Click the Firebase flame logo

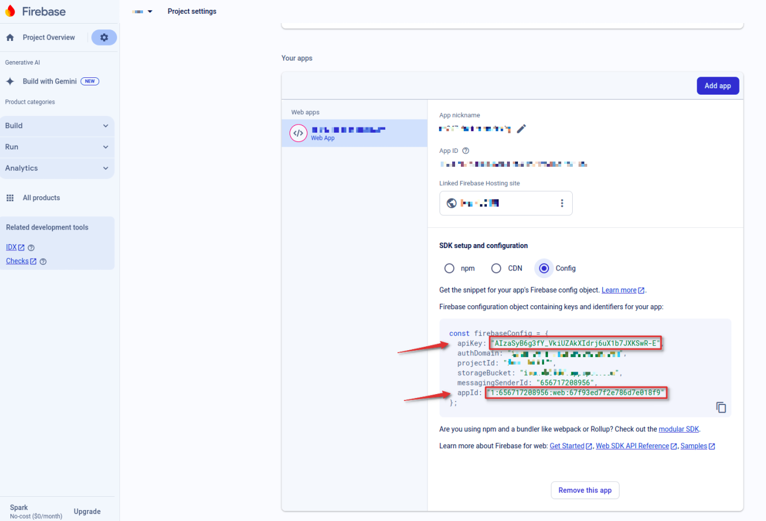[10, 11]
